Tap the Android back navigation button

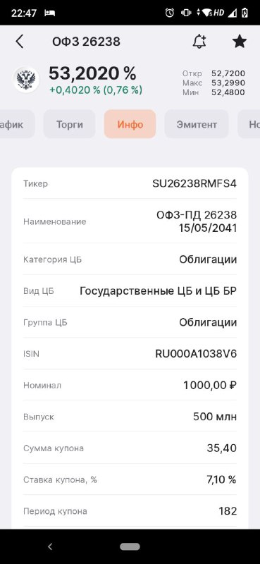(x=50, y=547)
